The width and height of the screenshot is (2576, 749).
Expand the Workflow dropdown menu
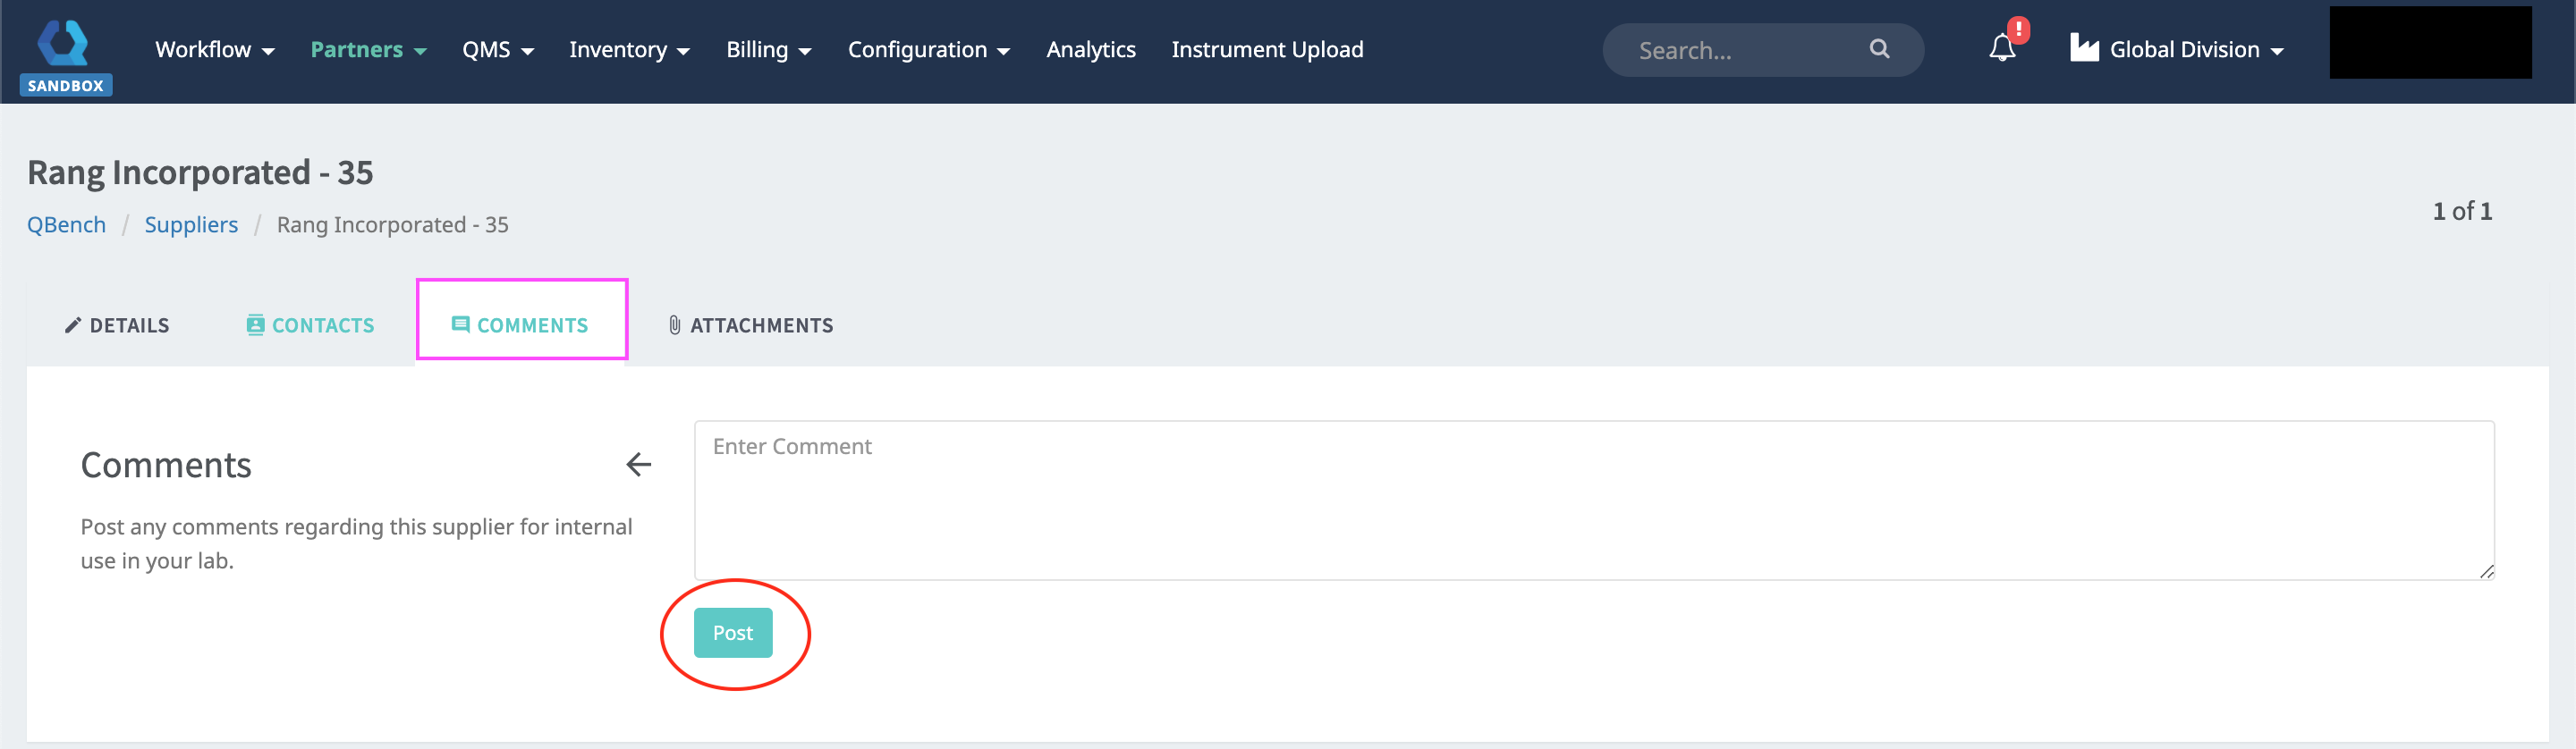(x=214, y=50)
